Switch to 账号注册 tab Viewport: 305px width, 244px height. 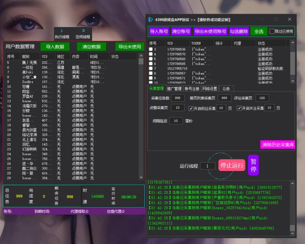[x=192, y=89]
